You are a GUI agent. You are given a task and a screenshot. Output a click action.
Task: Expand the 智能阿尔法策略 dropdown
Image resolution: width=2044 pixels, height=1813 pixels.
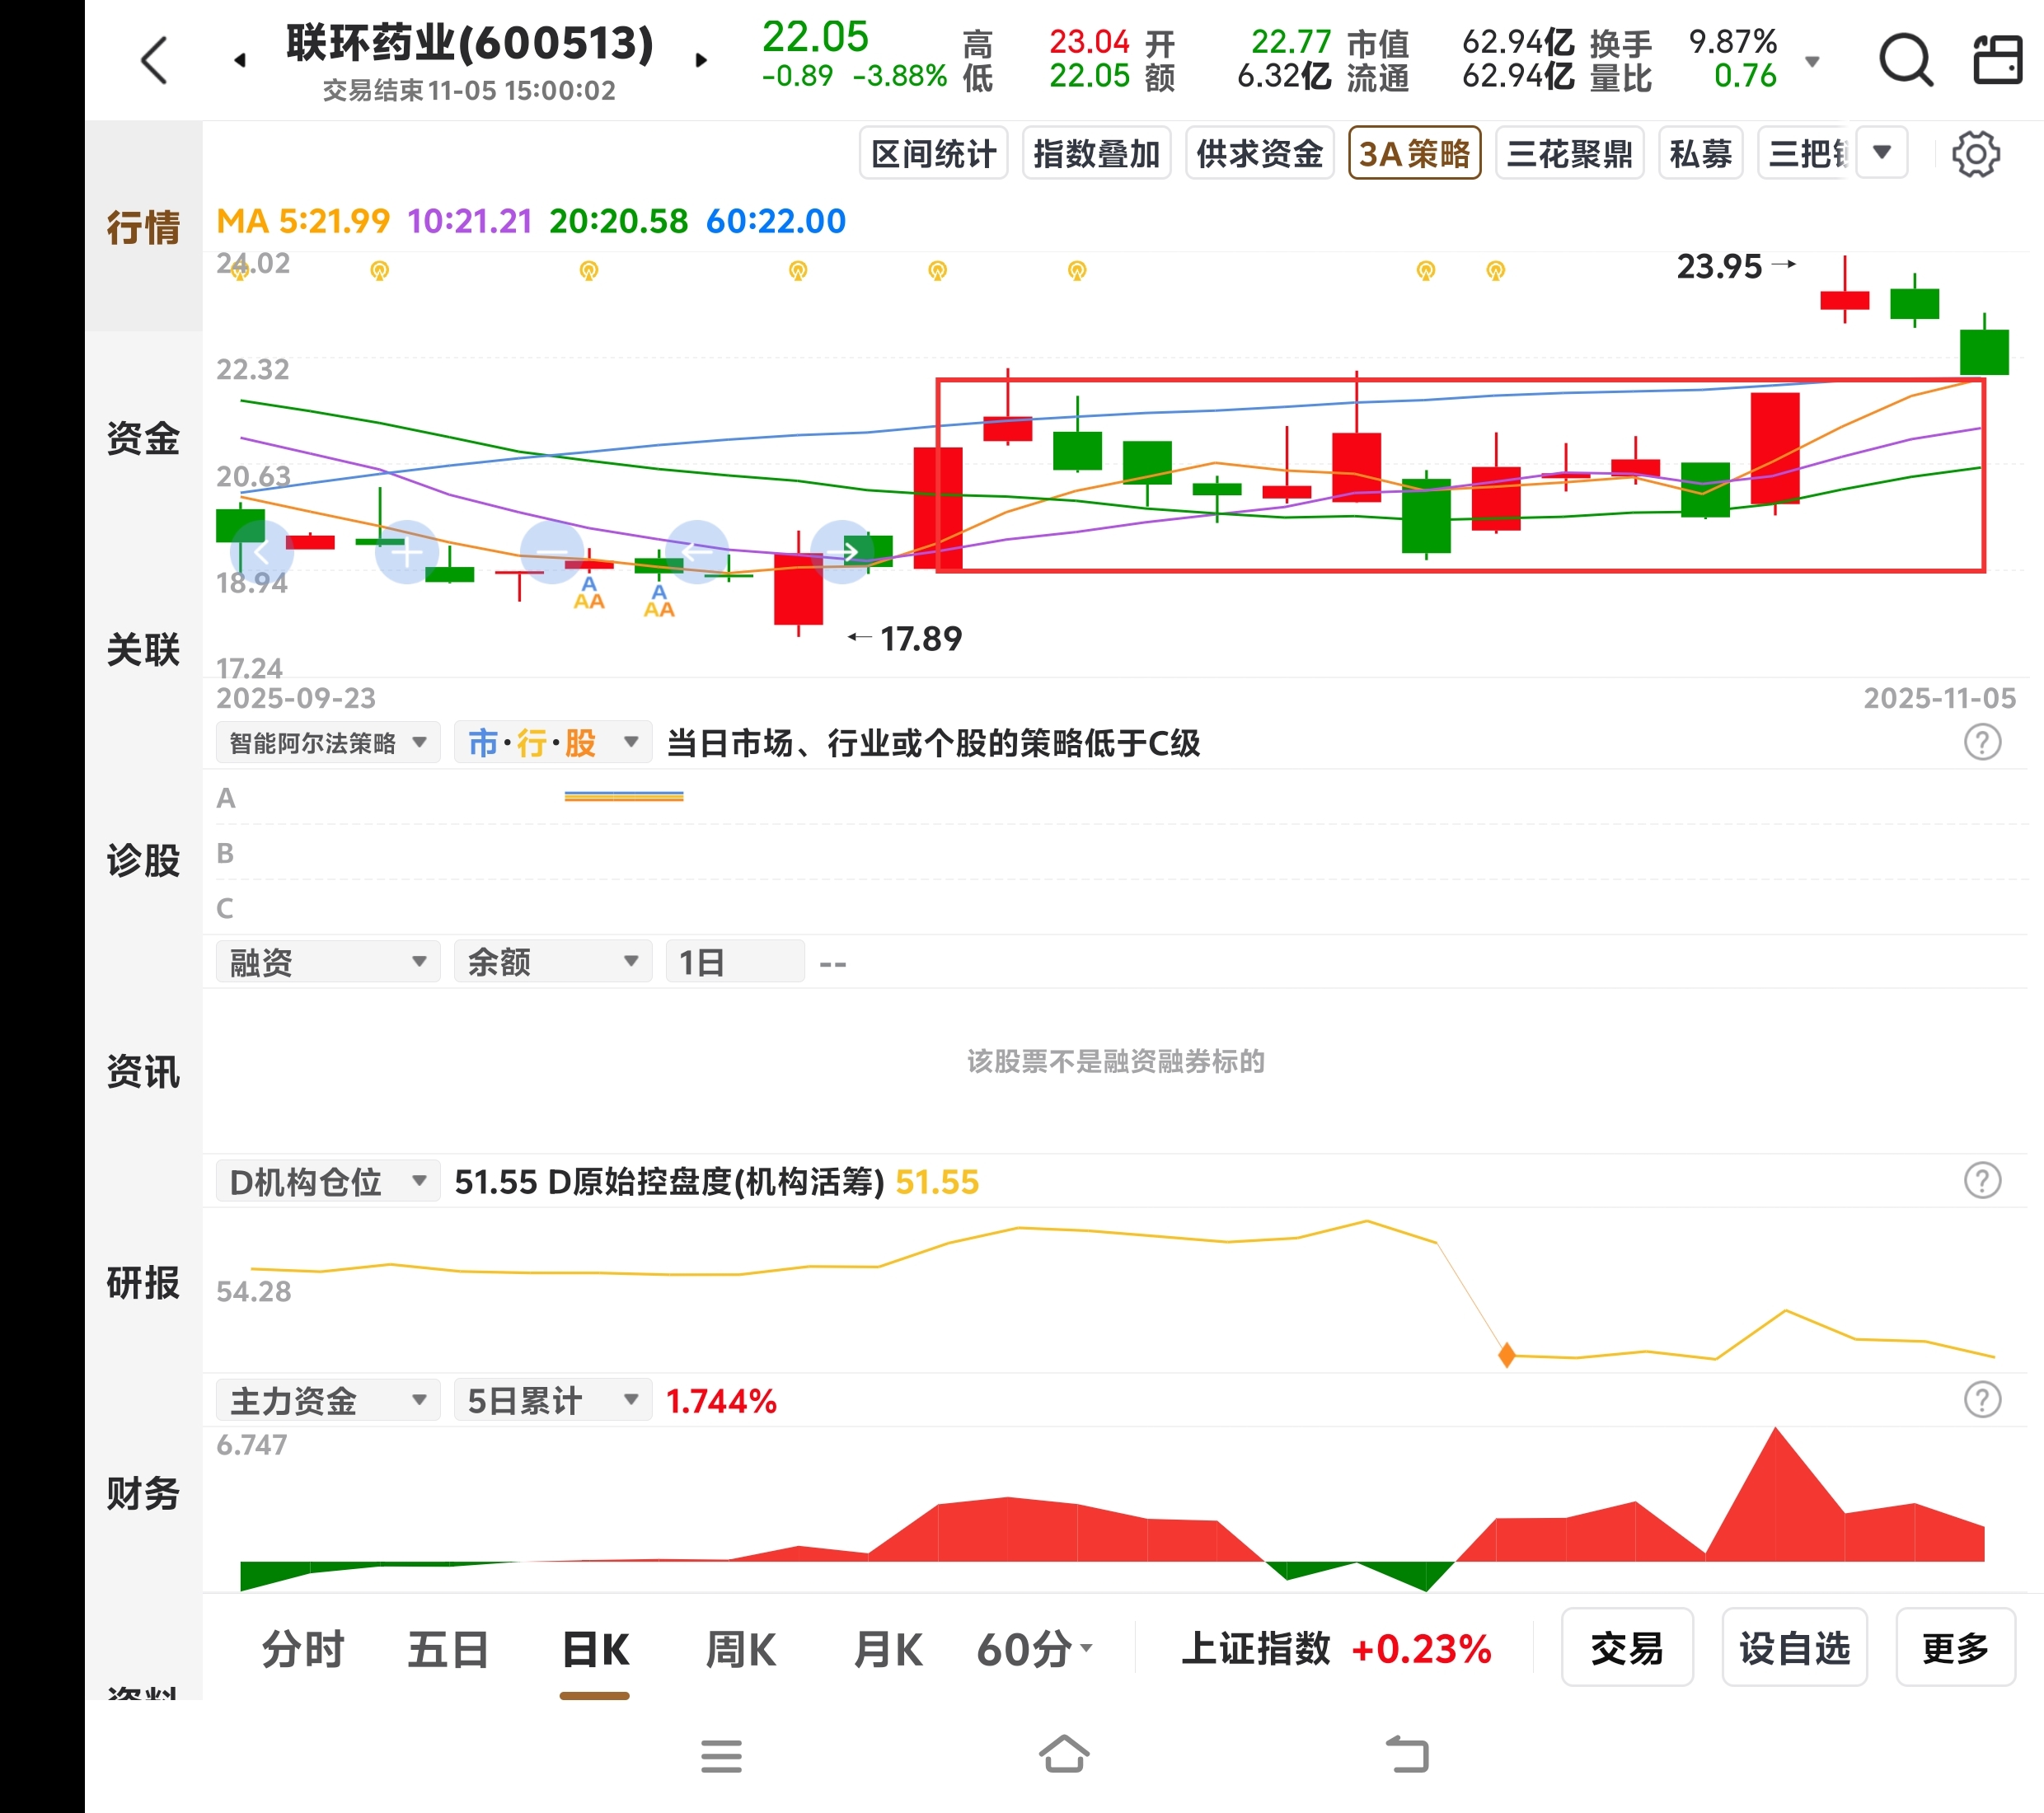coord(327,743)
